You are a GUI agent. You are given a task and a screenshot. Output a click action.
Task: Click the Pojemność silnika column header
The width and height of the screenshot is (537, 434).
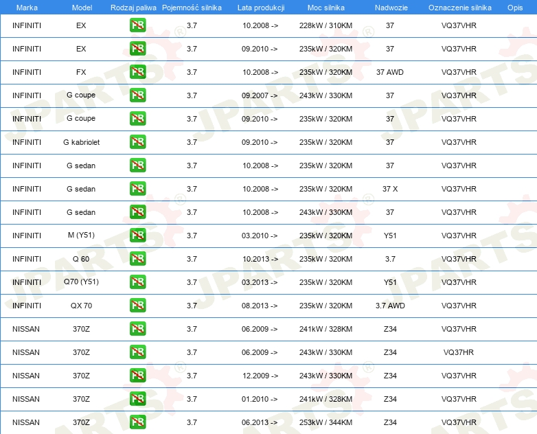point(192,8)
